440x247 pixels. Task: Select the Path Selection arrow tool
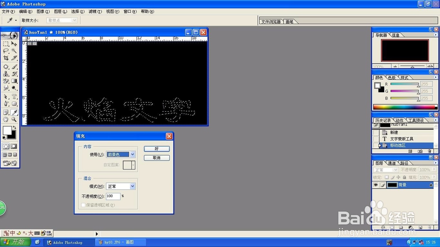pyautogui.click(x=6, y=97)
